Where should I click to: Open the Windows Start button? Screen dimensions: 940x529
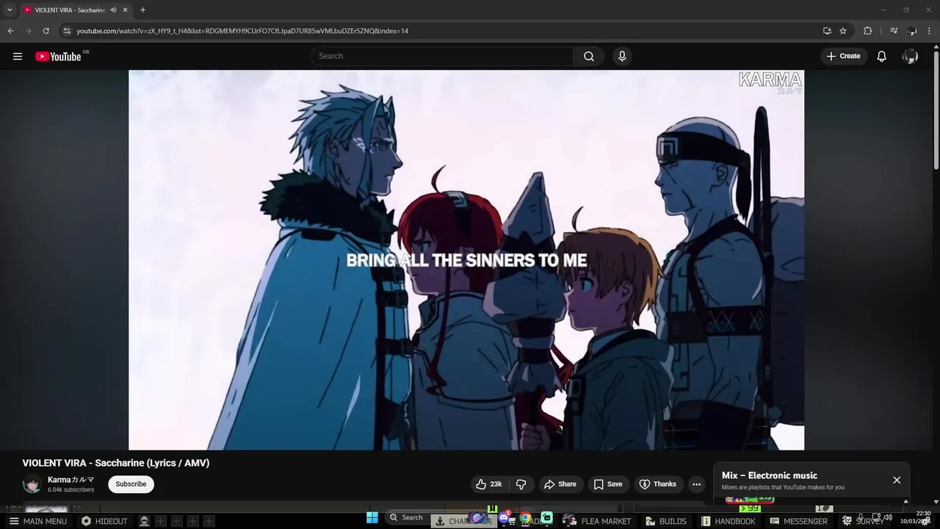click(372, 517)
